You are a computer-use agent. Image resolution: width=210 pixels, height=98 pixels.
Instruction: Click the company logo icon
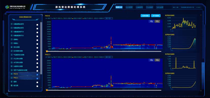coord(7,7)
